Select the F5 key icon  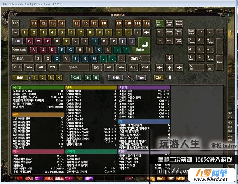[x=76, y=23]
